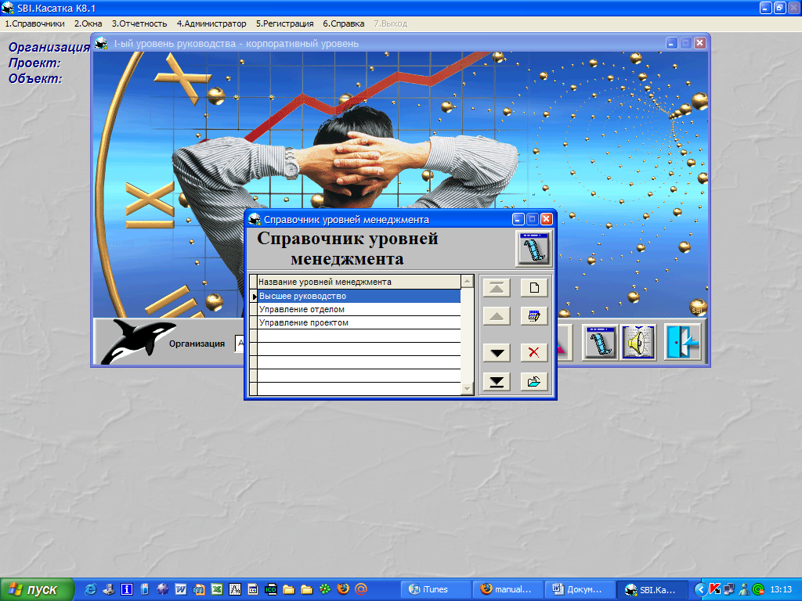Viewport: 802px width, 601px height.
Task: Click the film-strip button in the corporate level window
Action: coord(601,342)
